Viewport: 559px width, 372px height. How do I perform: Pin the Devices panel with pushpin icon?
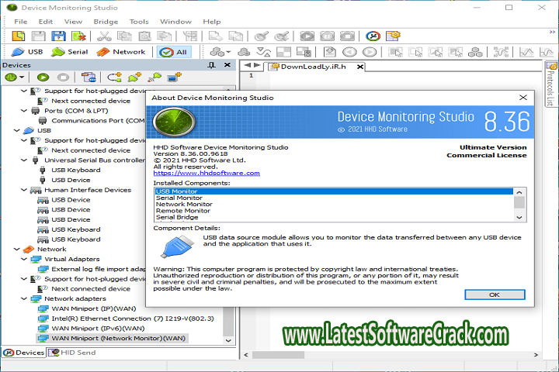tap(212, 66)
